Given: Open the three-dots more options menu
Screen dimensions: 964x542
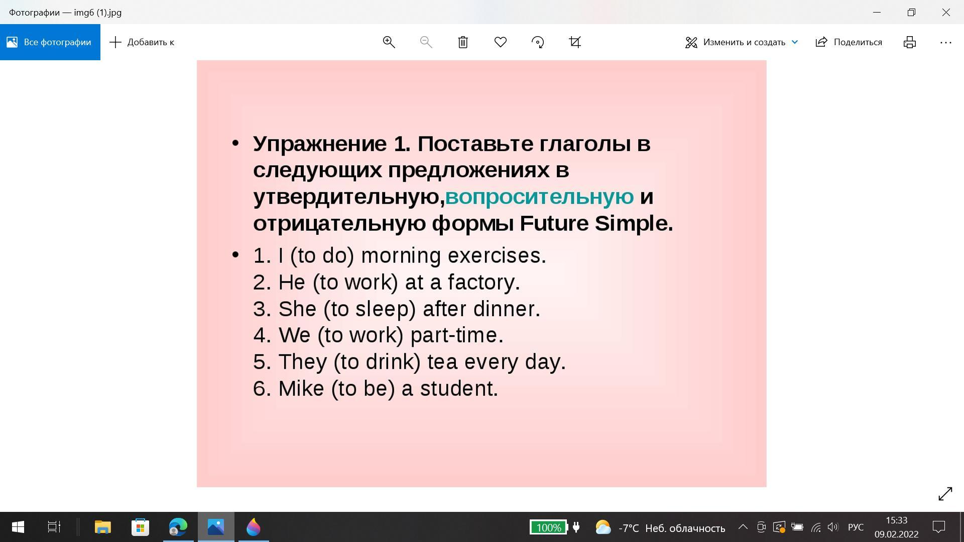Looking at the screenshot, I should (x=945, y=42).
